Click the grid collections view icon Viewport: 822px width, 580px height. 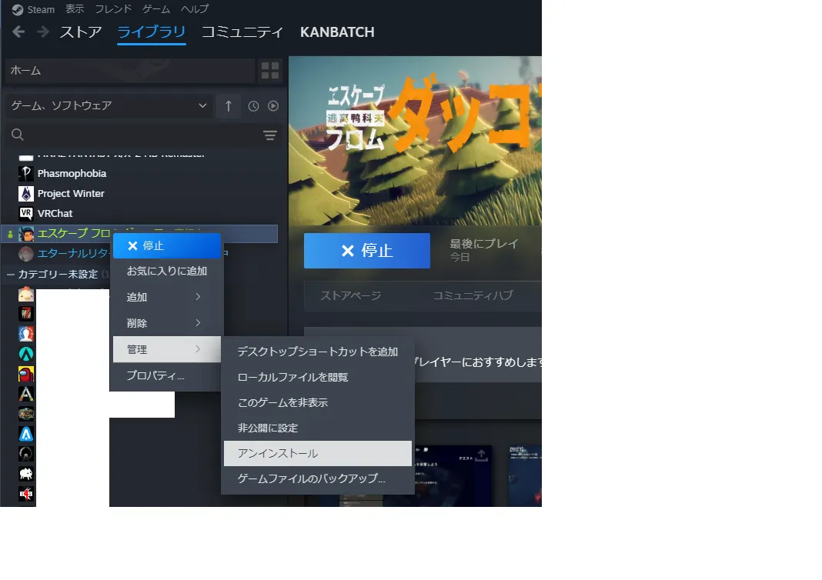point(270,71)
